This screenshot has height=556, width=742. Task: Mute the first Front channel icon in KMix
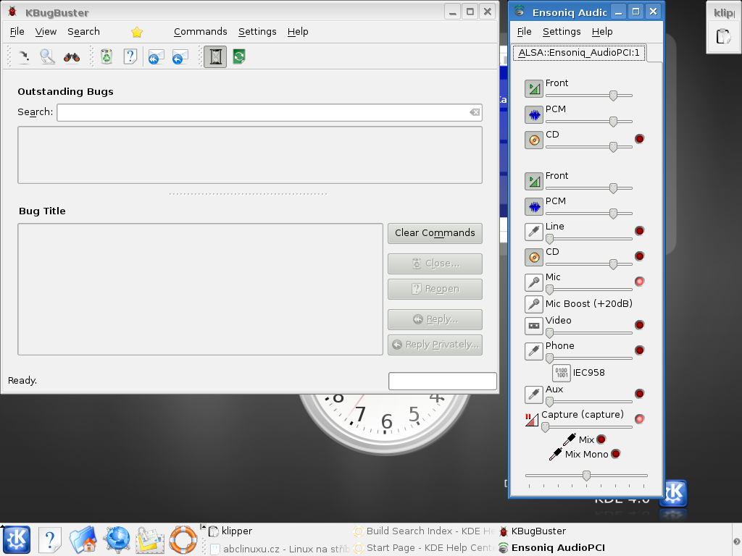(534, 88)
